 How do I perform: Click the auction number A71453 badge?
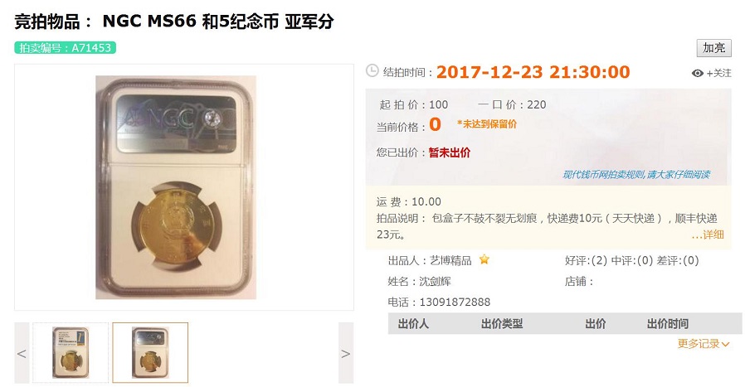65,48
